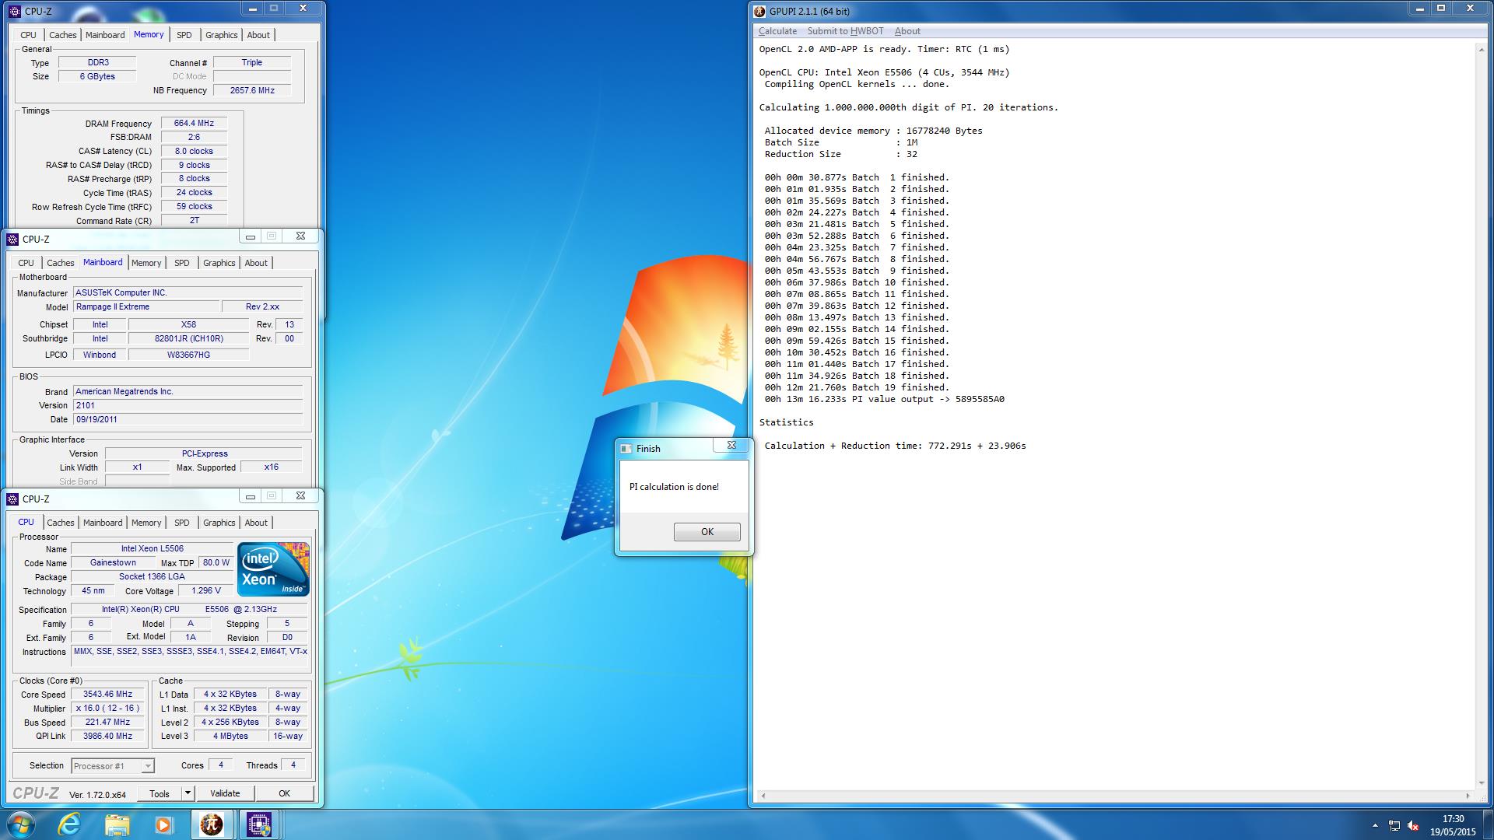This screenshot has width=1494, height=840.
Task: Click the Core Voltage 1.296 V value
Action: coord(206,591)
